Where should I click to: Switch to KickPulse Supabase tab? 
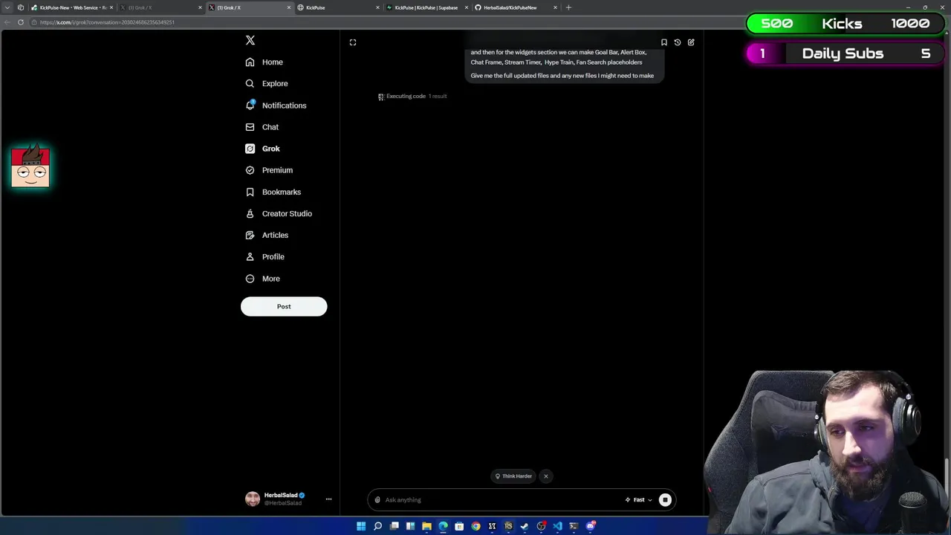click(x=427, y=7)
